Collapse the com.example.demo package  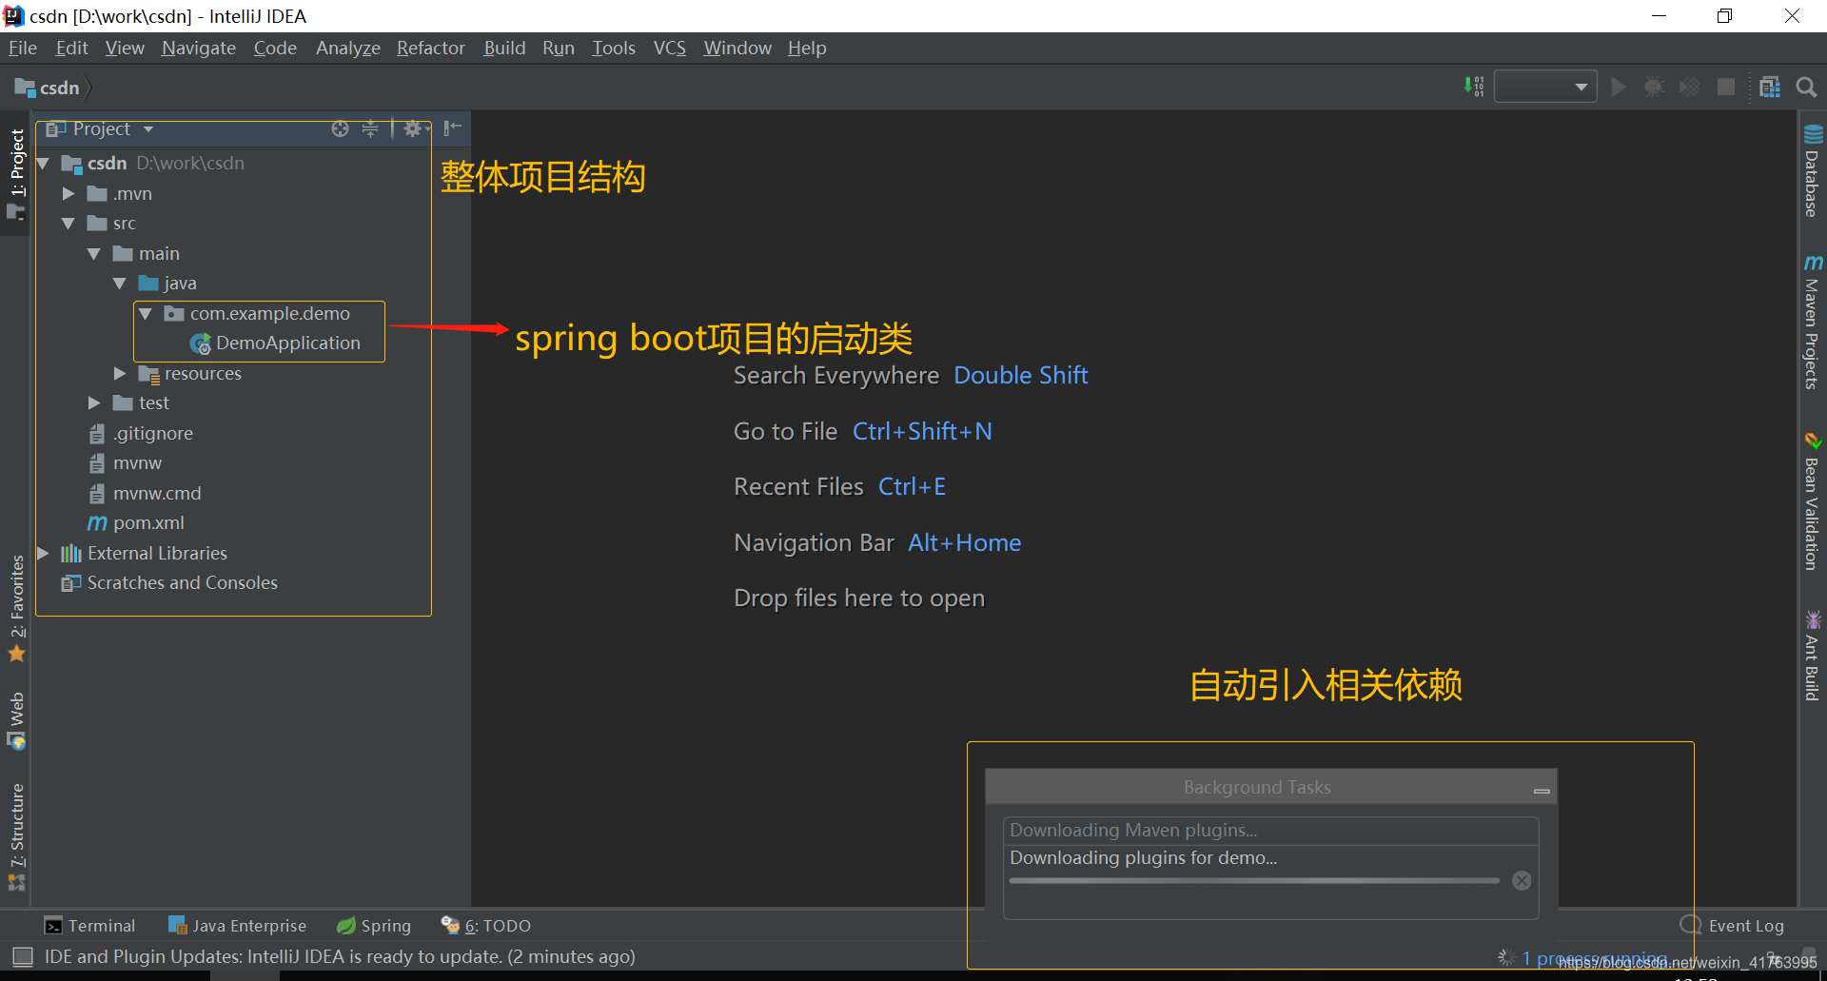pyautogui.click(x=146, y=313)
